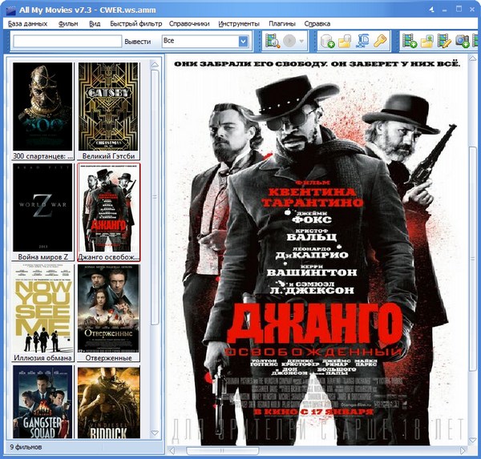Click the compress database icon
The width and height of the screenshot is (481, 459).
pyautogui.click(x=362, y=41)
